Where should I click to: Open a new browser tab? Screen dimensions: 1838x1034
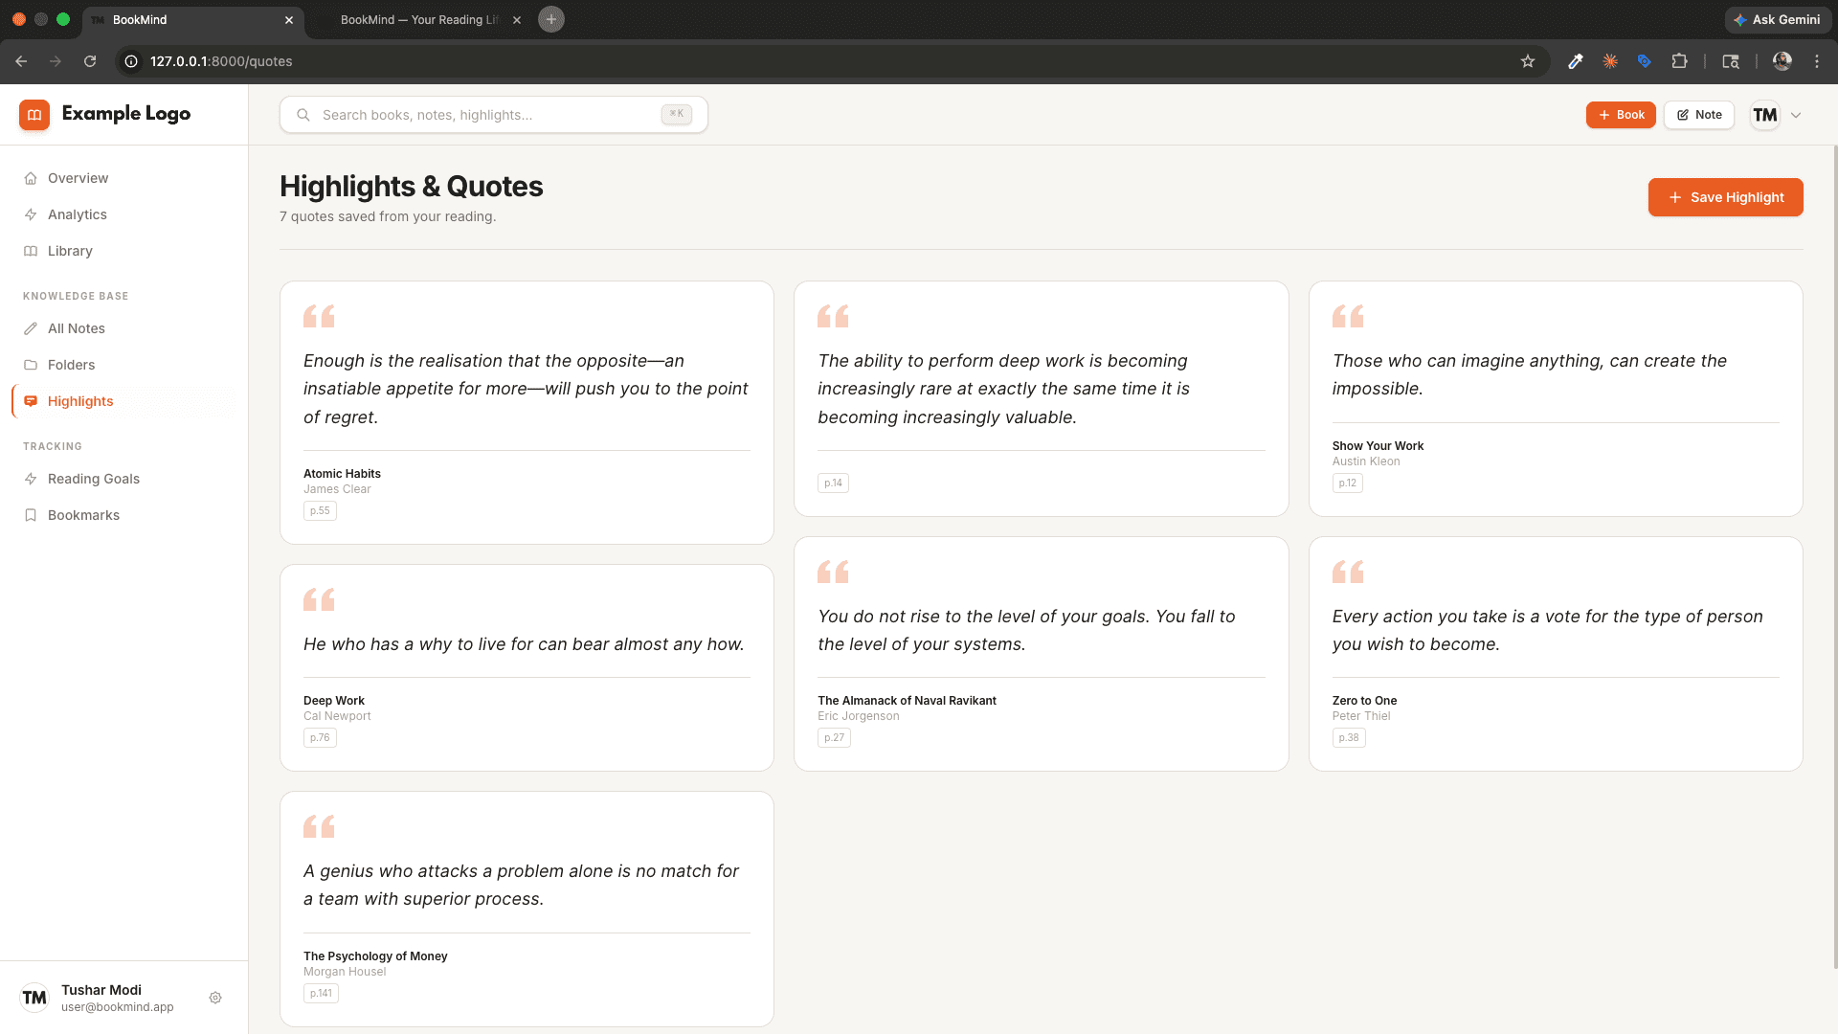coord(551,19)
